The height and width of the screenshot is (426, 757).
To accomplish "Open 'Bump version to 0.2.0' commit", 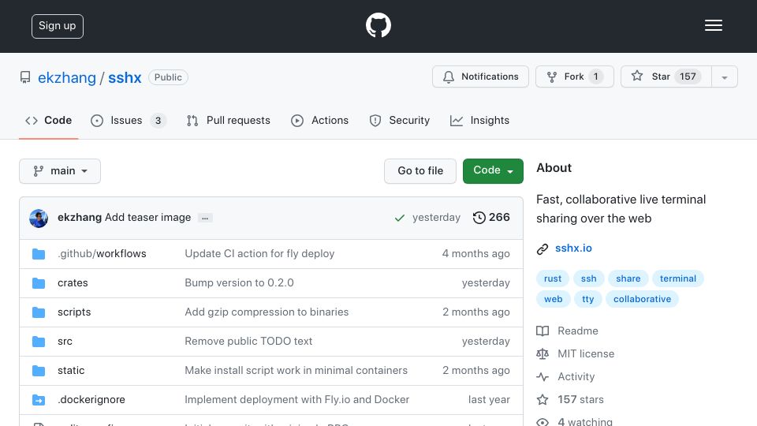I will point(240,282).
